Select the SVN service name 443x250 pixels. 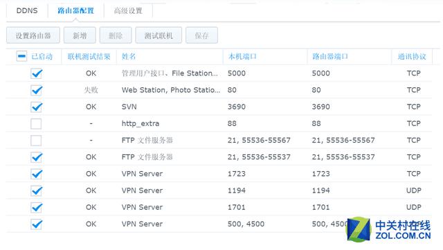129,107
